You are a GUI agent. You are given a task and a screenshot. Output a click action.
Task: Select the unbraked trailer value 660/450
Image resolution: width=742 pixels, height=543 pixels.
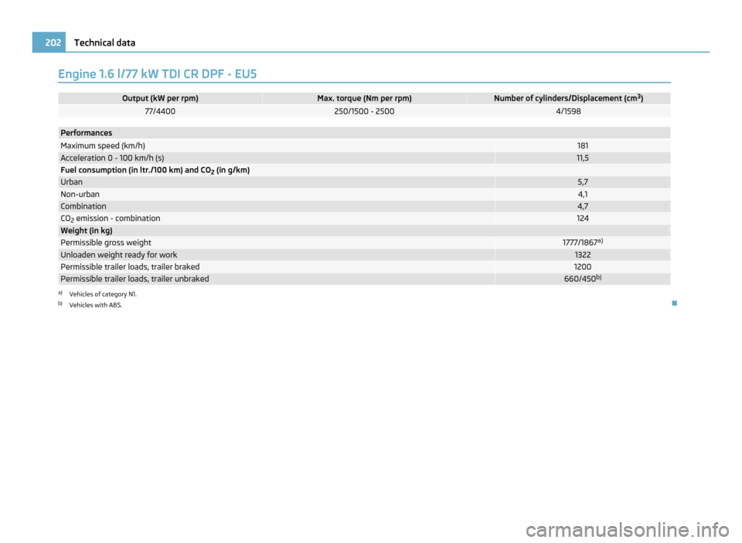coord(583,279)
